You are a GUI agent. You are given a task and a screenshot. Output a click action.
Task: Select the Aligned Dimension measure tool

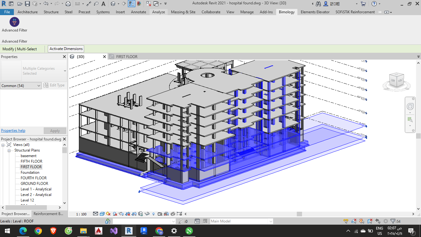point(89,4)
